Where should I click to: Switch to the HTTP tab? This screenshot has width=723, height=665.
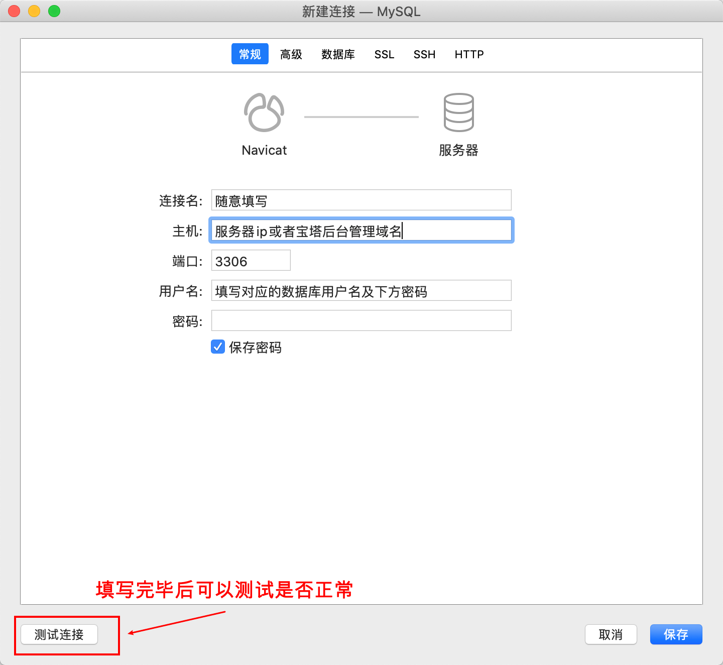click(469, 54)
